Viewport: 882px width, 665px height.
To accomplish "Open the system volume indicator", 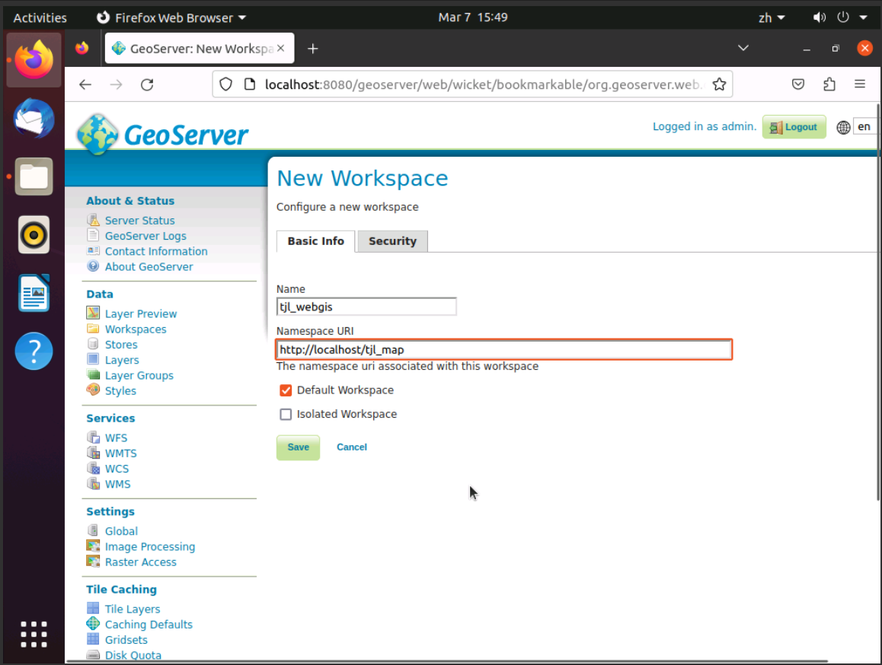I will (x=819, y=17).
